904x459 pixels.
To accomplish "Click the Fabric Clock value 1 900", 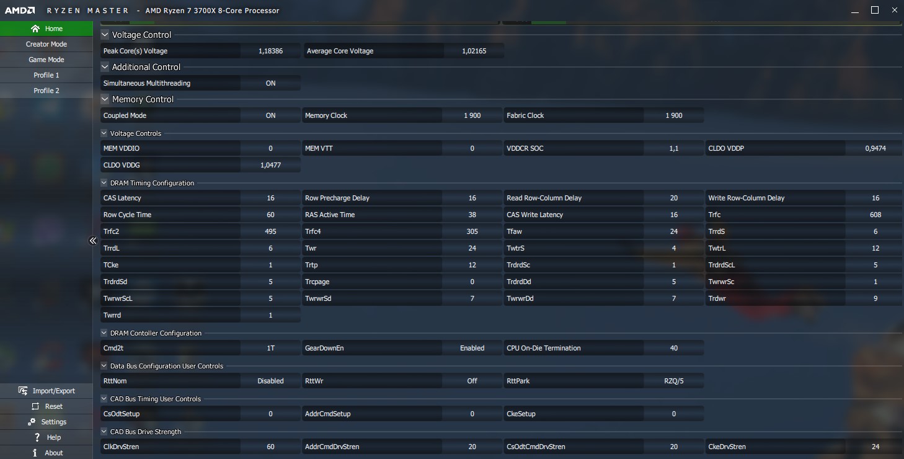I will click(x=674, y=115).
